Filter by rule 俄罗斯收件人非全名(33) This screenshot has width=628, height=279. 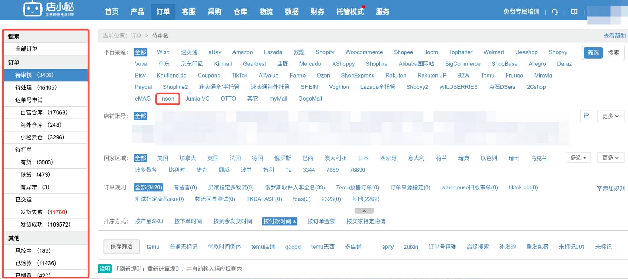295,187
